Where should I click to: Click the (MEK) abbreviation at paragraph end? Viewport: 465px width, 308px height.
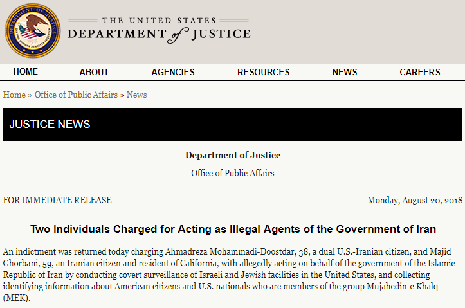point(17,298)
